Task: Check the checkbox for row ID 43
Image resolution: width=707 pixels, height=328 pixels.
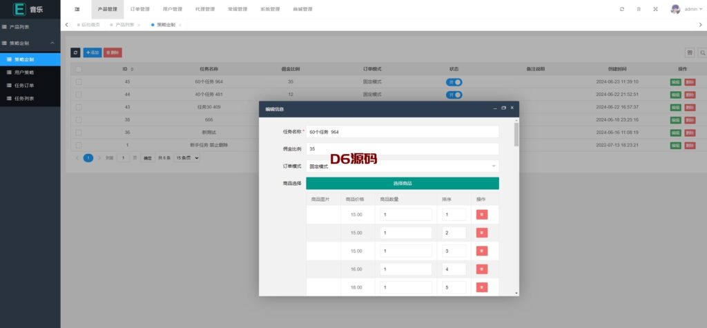Action: click(79, 108)
